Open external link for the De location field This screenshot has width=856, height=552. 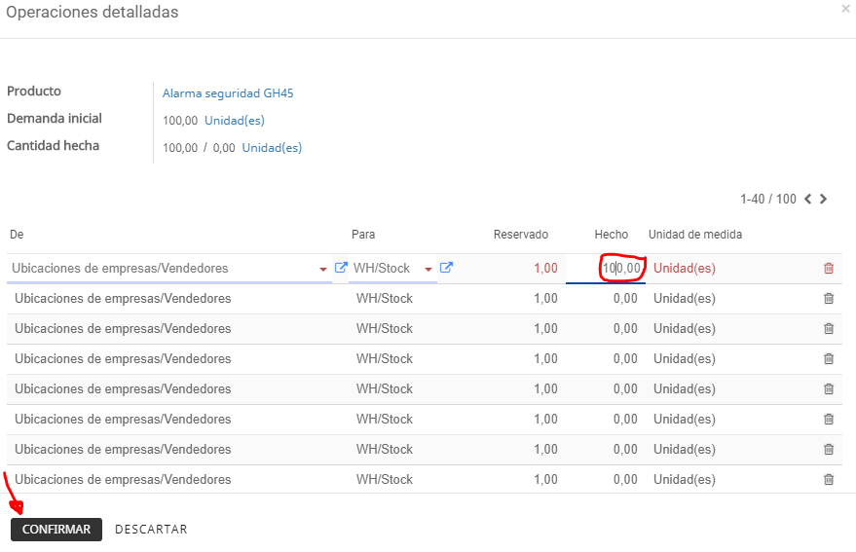tap(341, 268)
